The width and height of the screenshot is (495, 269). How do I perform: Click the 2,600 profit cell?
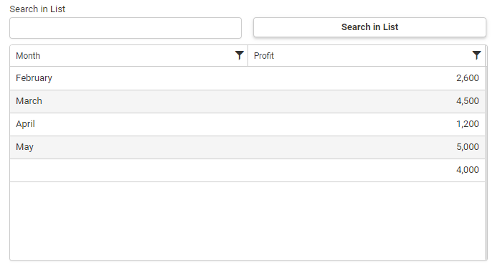(467, 78)
